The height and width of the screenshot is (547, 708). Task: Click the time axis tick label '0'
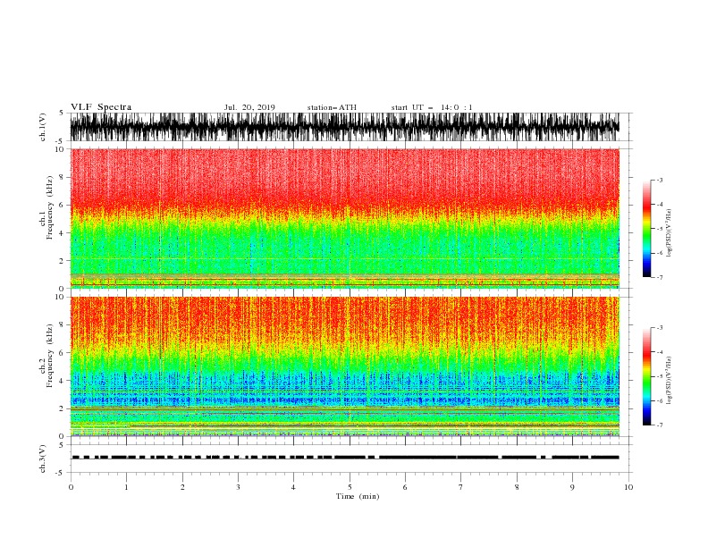71,487
